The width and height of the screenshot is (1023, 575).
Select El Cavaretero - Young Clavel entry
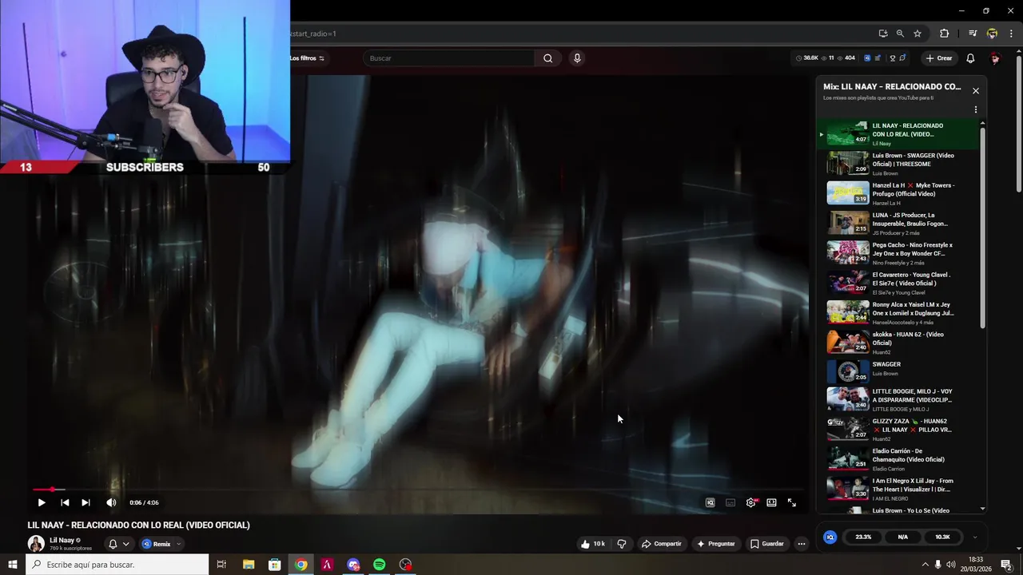[898, 283]
